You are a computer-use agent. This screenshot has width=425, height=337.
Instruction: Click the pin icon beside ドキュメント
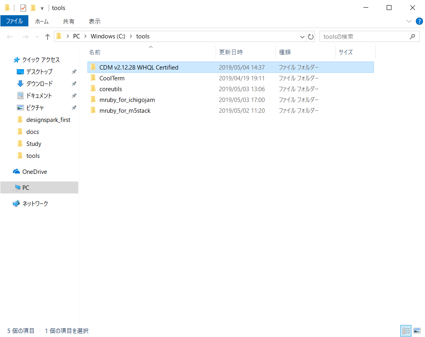[74, 96]
